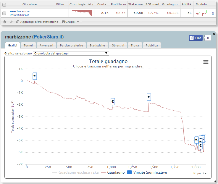Click the Modulo column header
Image resolution: width=218 pixels, height=184 pixels.
pos(201,4)
